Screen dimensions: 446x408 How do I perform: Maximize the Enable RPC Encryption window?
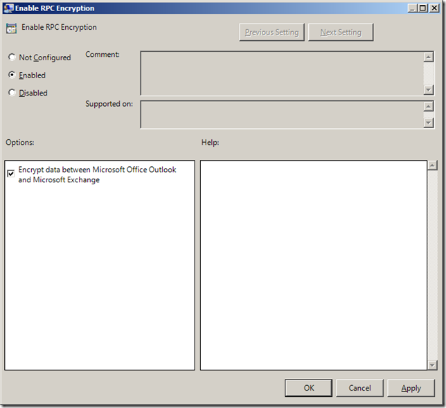tap(422, 8)
